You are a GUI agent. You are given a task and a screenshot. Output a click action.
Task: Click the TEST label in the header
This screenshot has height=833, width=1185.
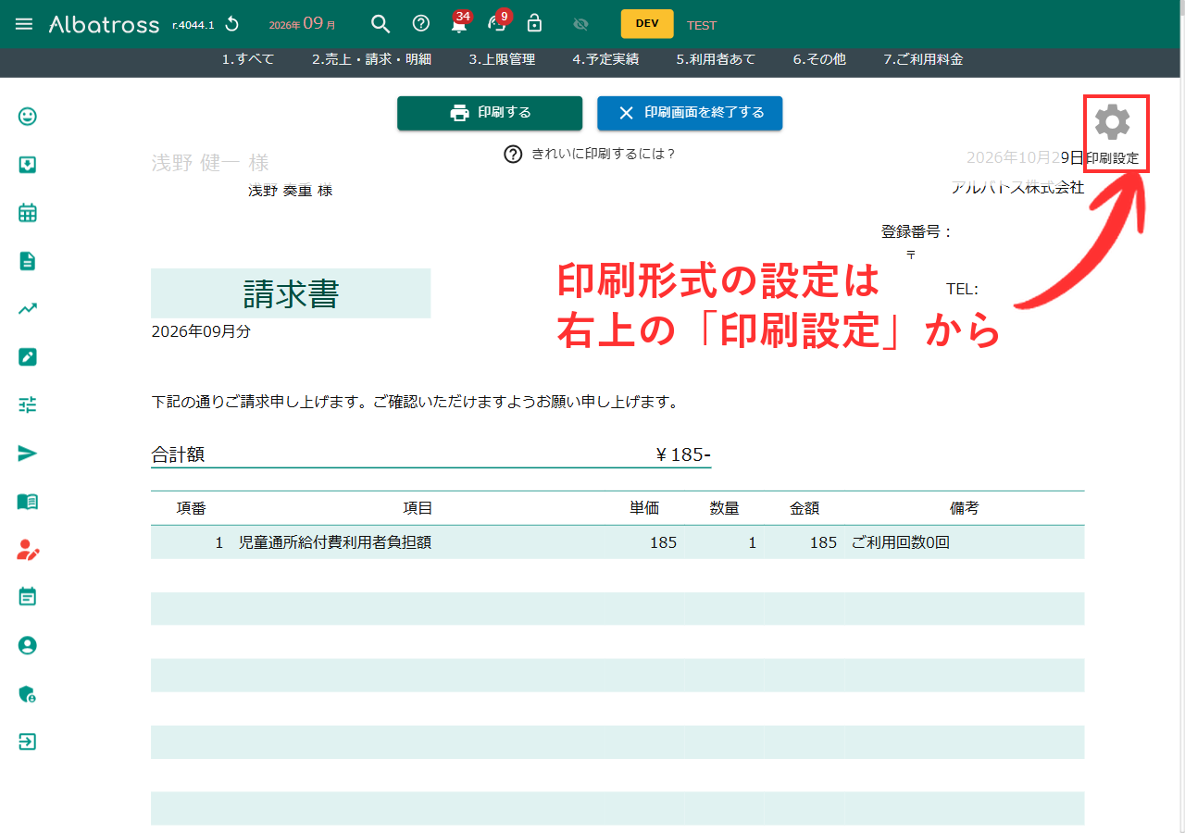(702, 25)
